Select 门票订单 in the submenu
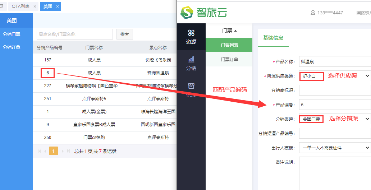The height and width of the screenshot is (190, 371). tap(229, 60)
